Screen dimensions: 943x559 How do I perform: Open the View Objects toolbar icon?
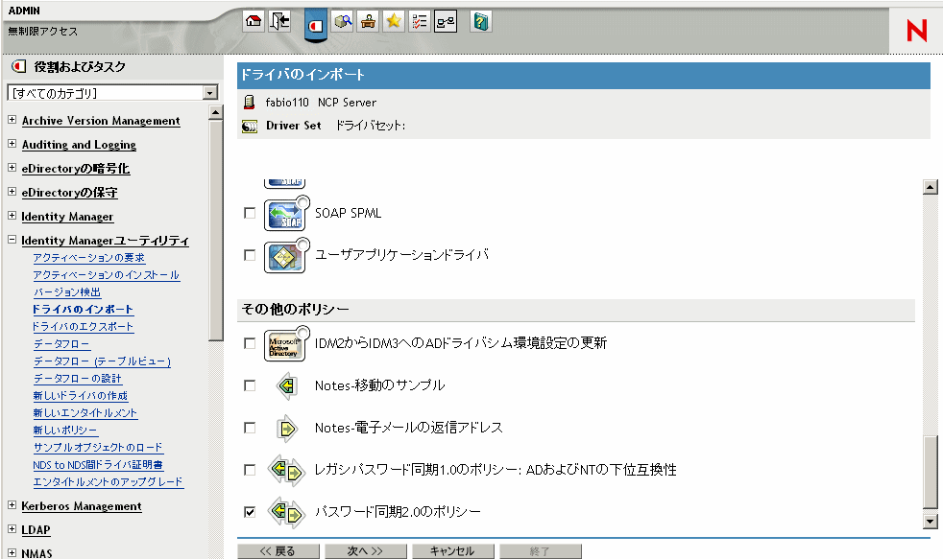[343, 22]
